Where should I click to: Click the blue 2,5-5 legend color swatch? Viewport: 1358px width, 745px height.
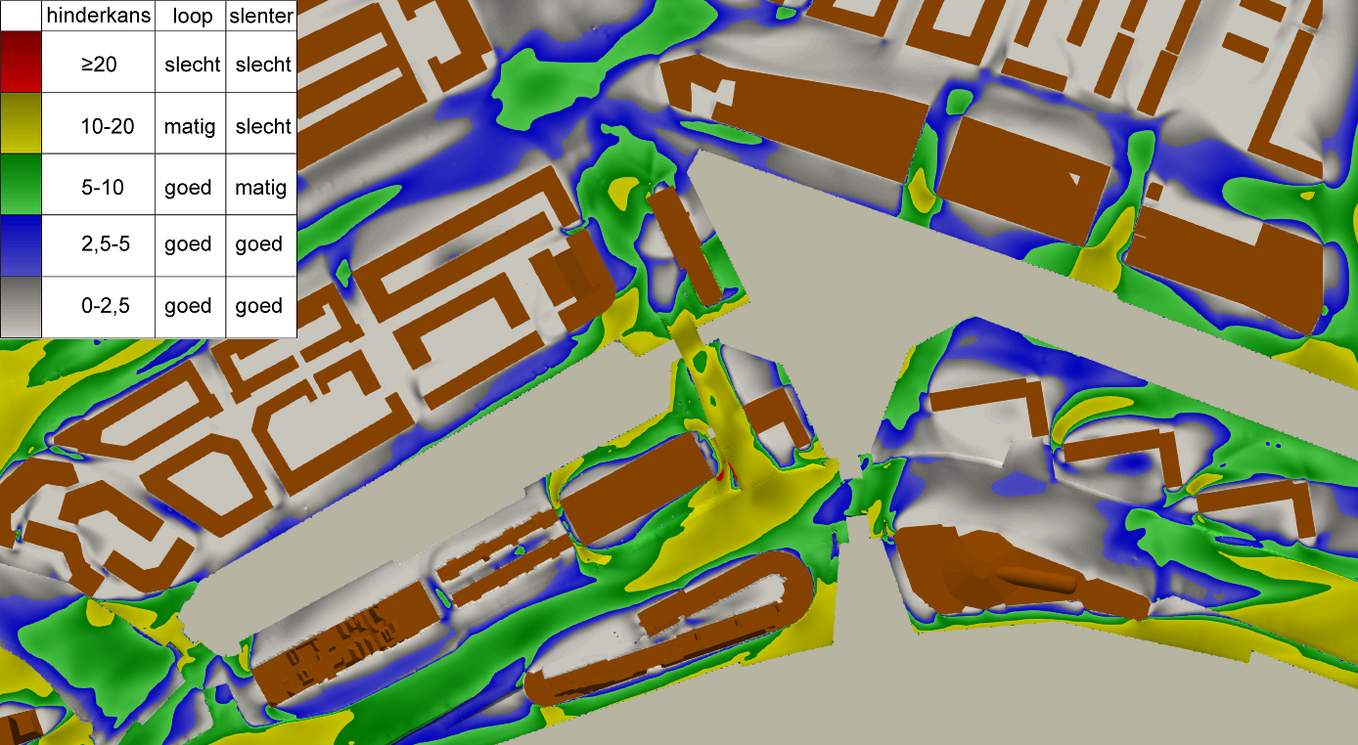pyautogui.click(x=22, y=245)
